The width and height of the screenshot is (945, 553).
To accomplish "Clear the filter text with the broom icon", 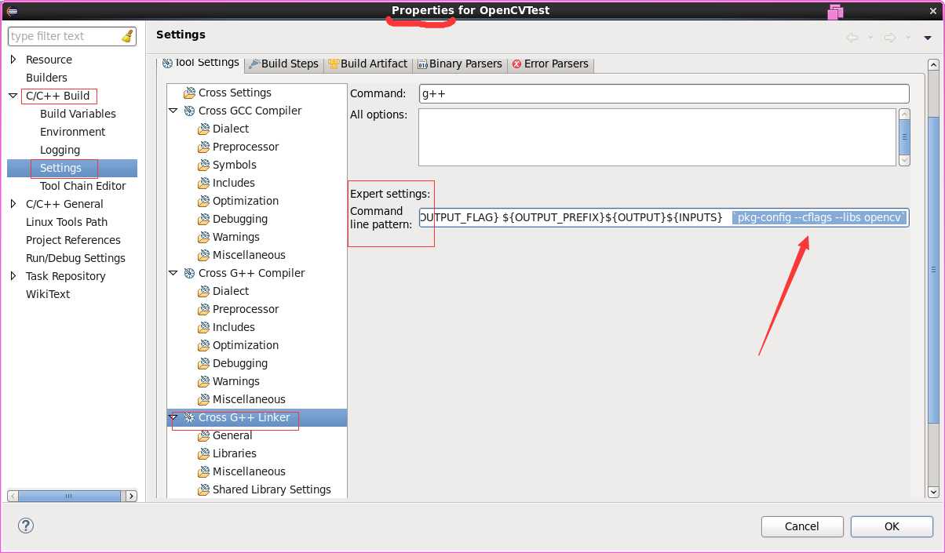I will 127,36.
